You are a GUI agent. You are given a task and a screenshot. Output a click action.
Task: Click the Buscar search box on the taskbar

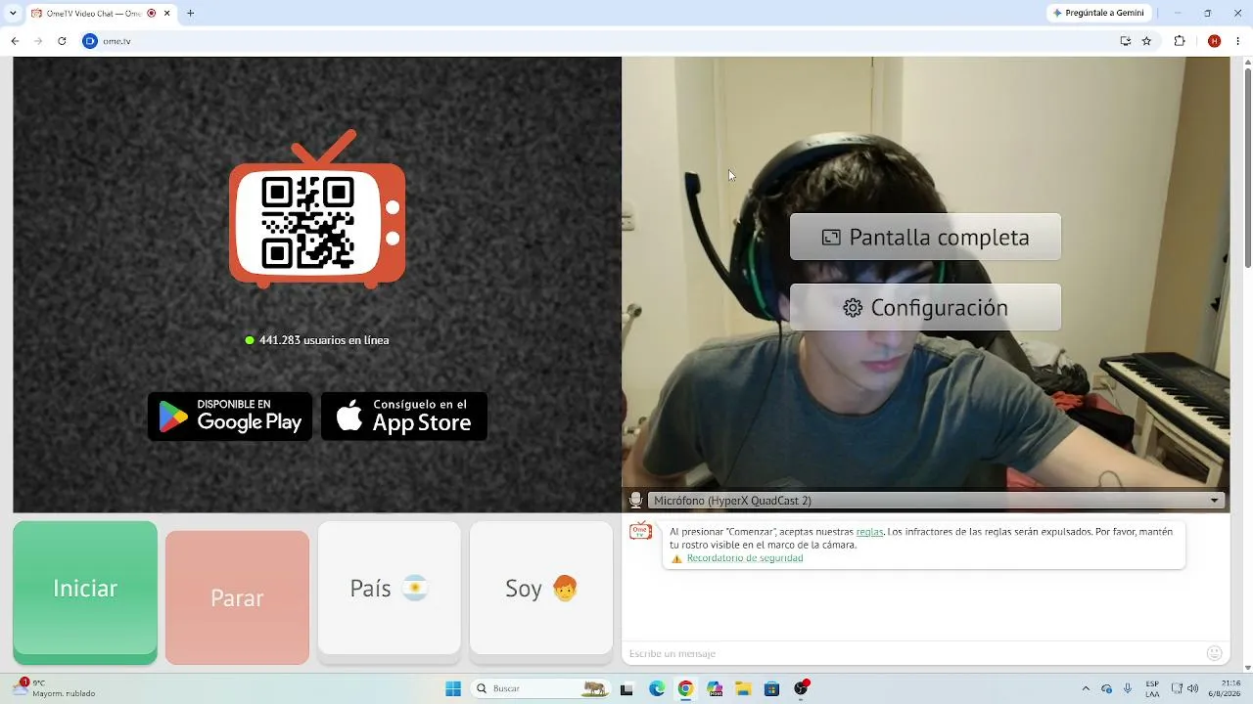click(x=540, y=688)
